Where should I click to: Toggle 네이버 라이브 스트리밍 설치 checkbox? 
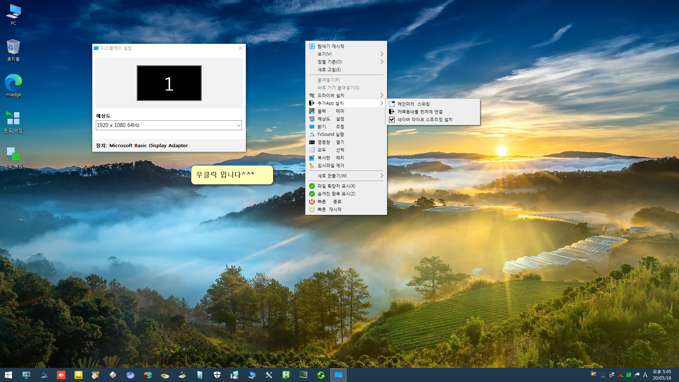tap(433, 120)
